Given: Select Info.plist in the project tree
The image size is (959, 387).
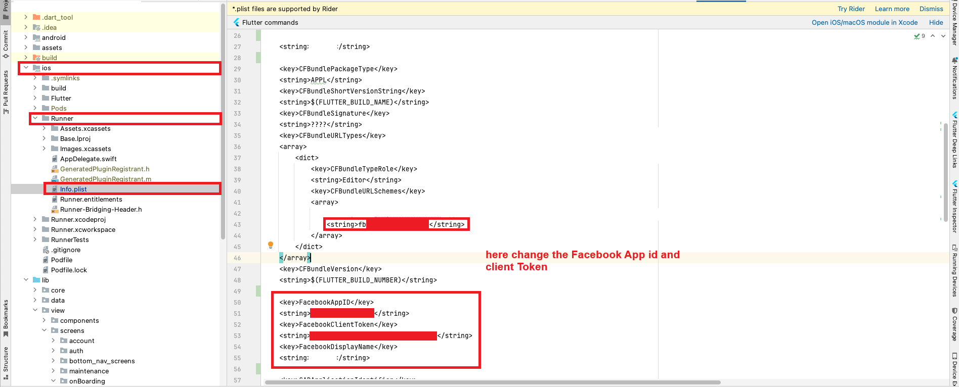Looking at the screenshot, I should tap(73, 189).
